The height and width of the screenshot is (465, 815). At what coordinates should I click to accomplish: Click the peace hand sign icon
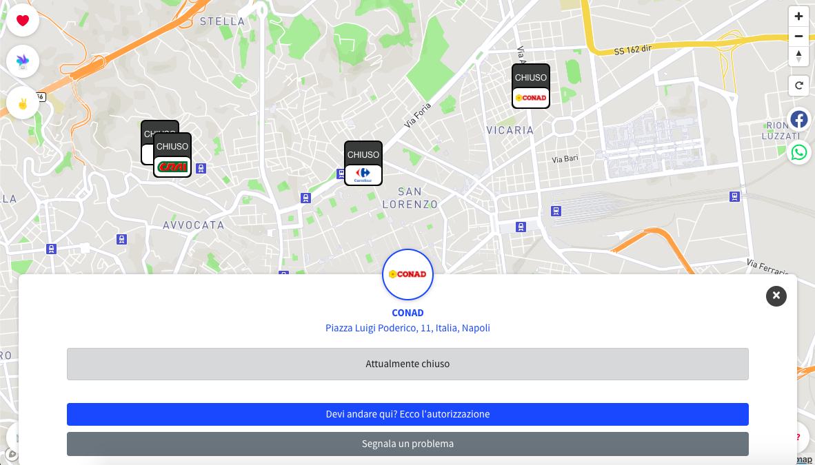[x=22, y=103]
